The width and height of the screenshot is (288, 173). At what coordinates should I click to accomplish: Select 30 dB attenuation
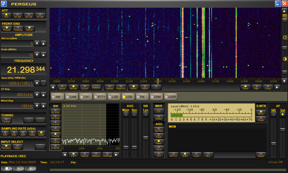(x=40, y=16)
